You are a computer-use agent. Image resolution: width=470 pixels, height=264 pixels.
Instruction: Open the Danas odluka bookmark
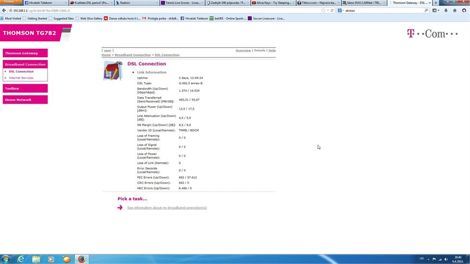pyautogui.click(x=122, y=18)
